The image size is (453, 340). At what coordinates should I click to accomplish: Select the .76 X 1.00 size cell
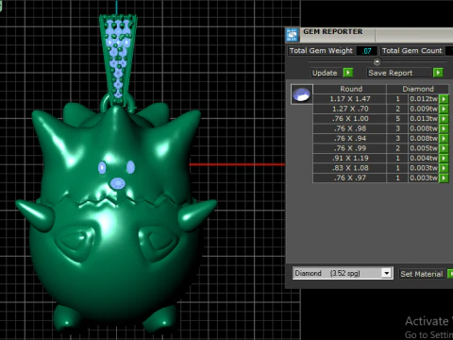350,119
